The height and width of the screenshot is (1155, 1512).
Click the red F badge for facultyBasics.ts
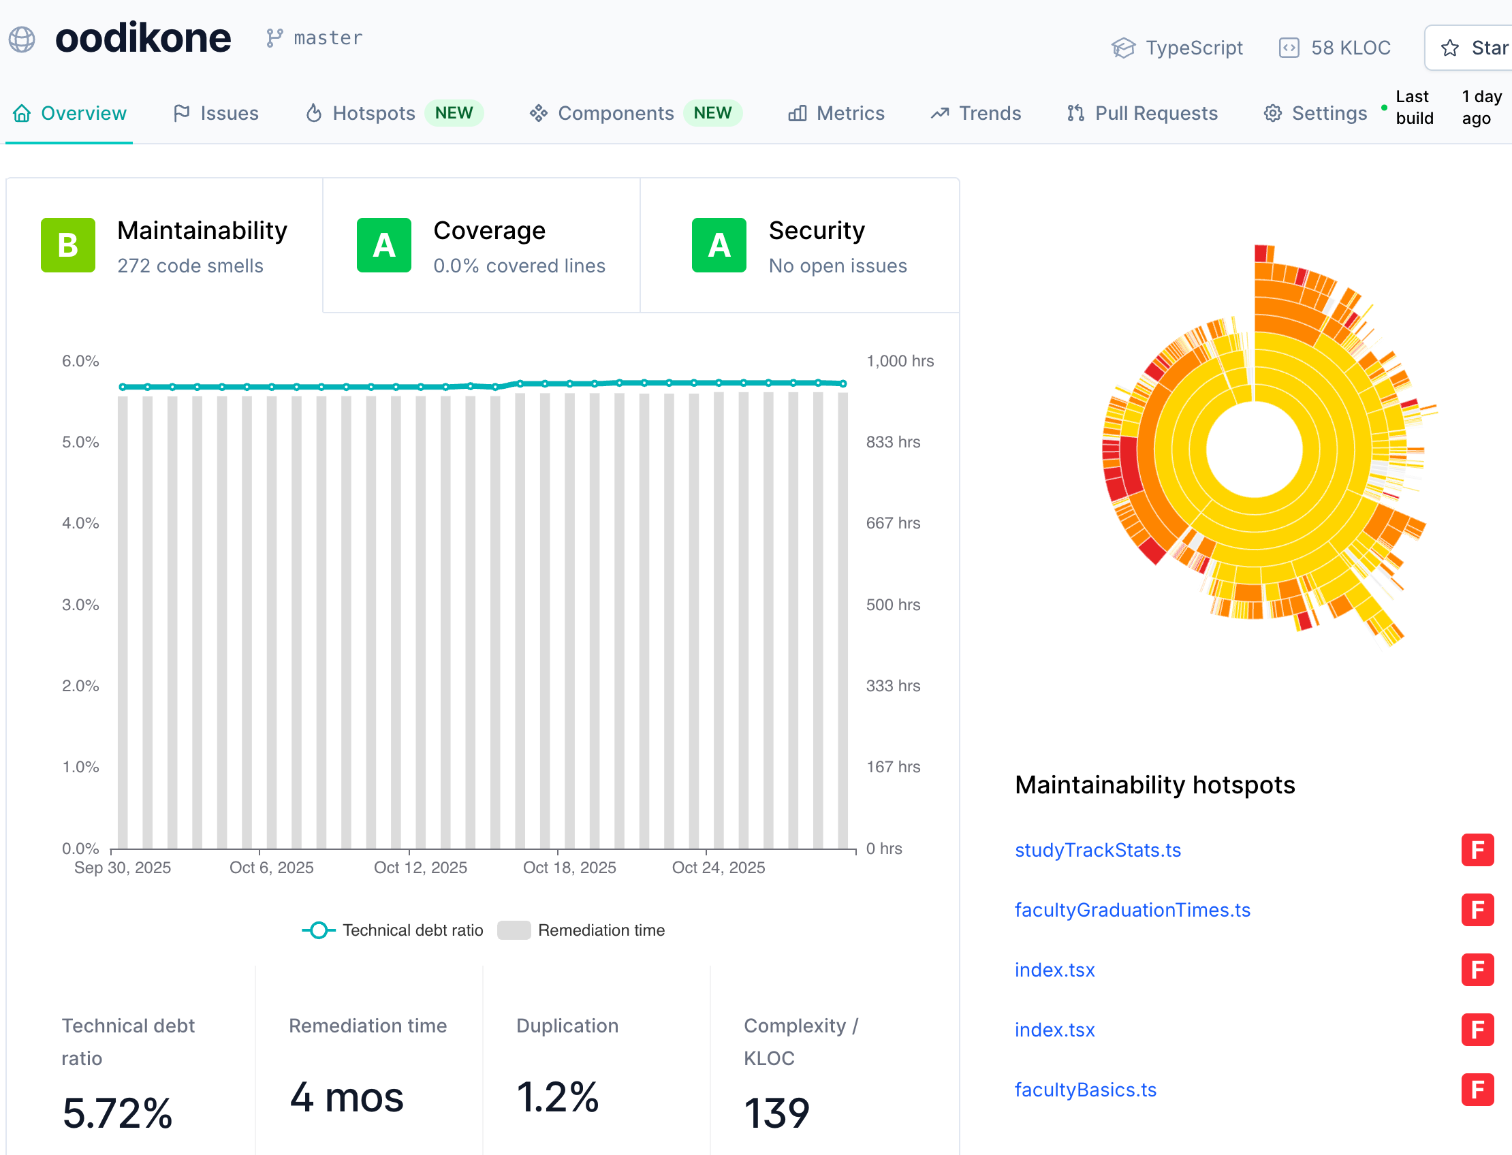[x=1477, y=1090]
